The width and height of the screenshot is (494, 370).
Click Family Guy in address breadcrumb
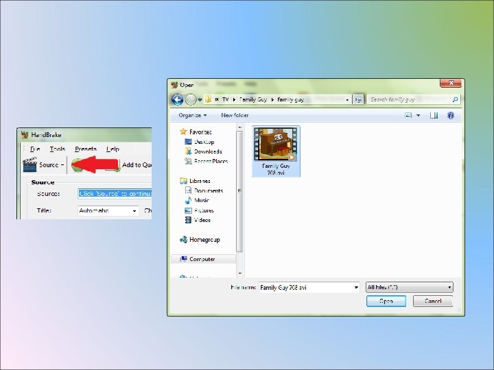click(253, 100)
